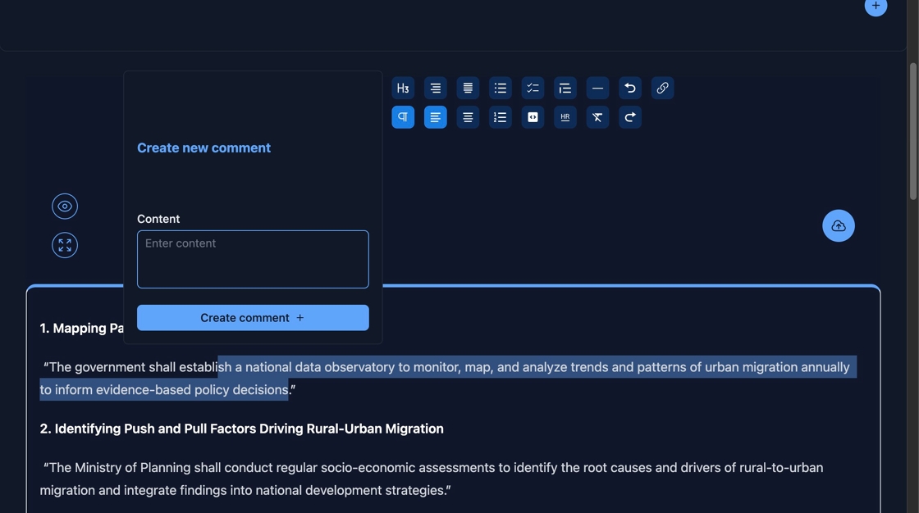The height and width of the screenshot is (513, 919).
Task: Click the page vertical scrollbar
Action: tap(913, 131)
